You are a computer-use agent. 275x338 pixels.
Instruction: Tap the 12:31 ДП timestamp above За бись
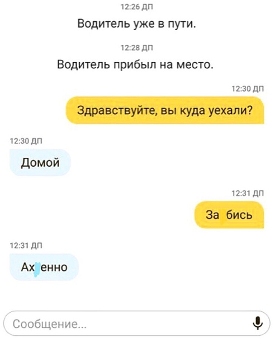click(x=248, y=193)
